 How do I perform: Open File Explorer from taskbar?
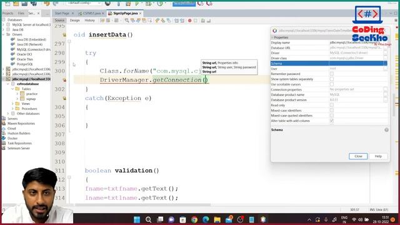(x=217, y=219)
